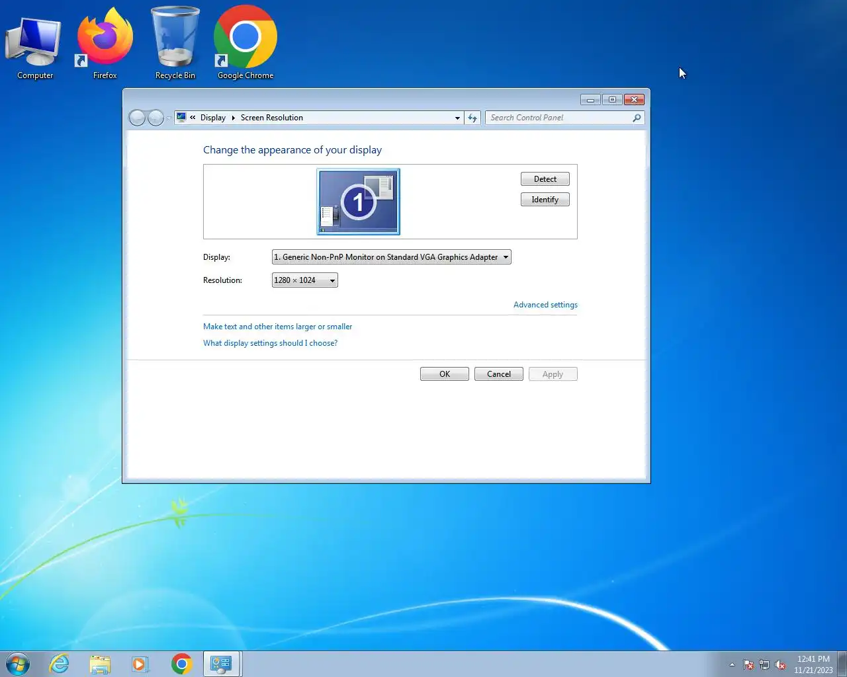The width and height of the screenshot is (847, 677).
Task: Open the breadcrumb overflow chevron
Action: 193,118
